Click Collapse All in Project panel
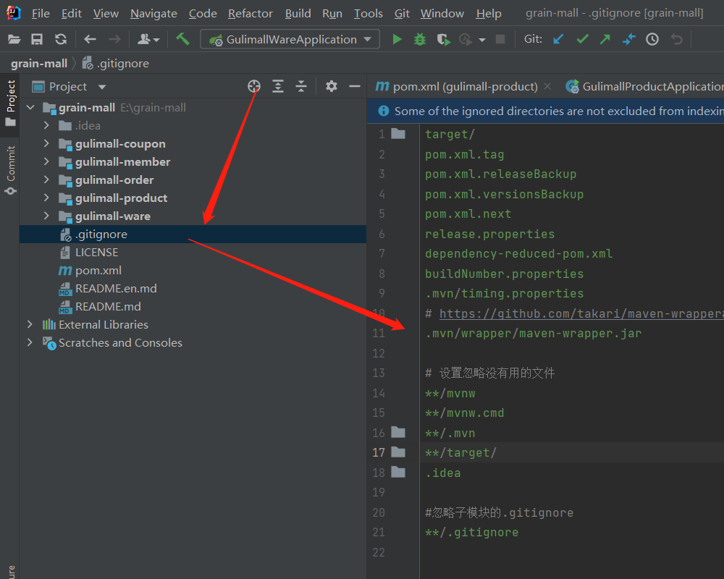This screenshot has height=579, width=724. pyautogui.click(x=301, y=86)
